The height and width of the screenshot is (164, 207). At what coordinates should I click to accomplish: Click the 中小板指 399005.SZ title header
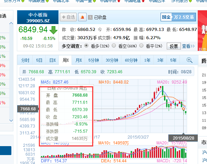[x=38, y=18]
